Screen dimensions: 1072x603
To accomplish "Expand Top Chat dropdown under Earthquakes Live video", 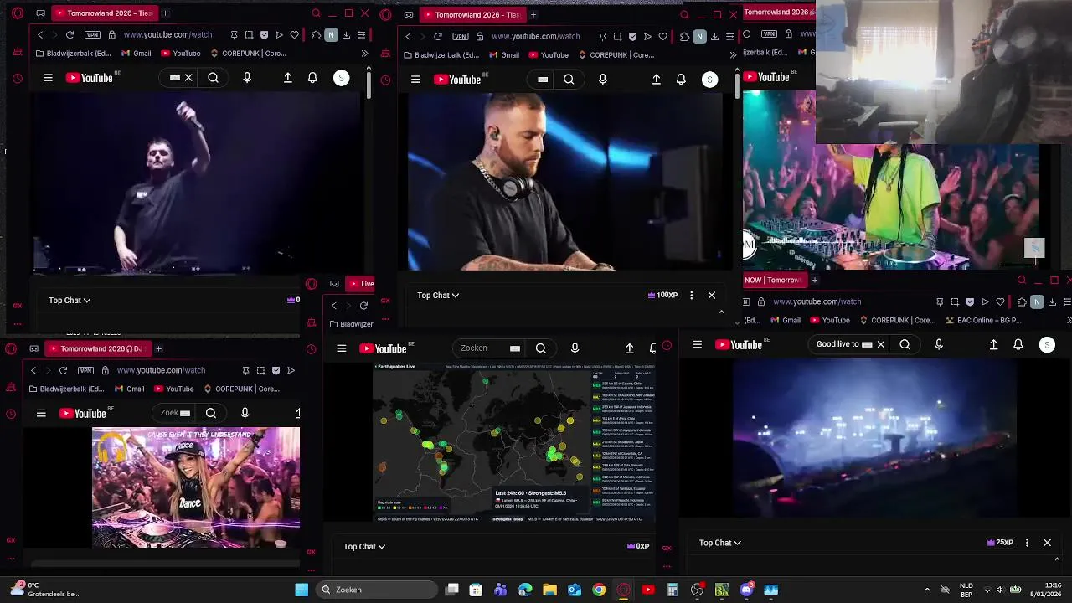I will (x=364, y=546).
